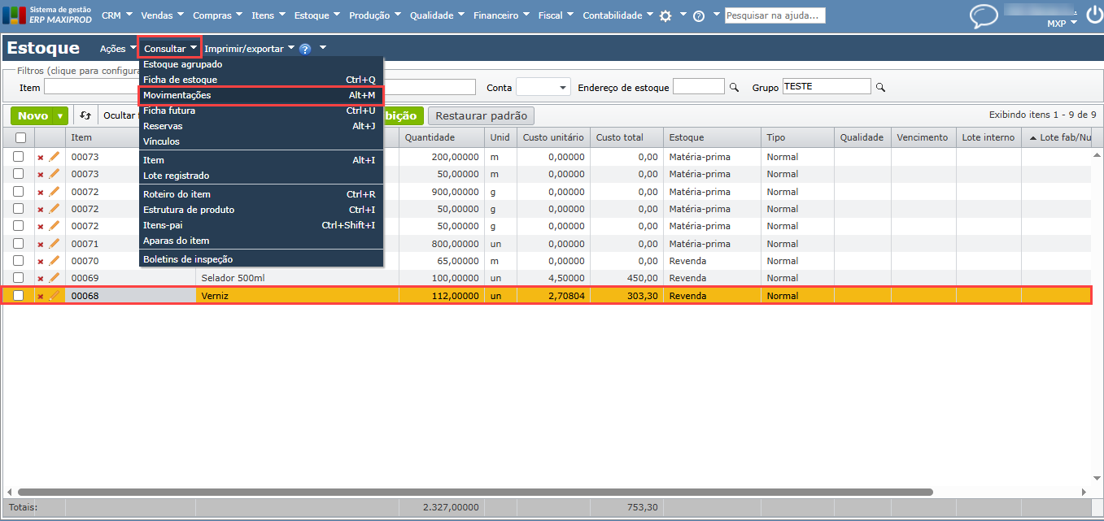Open the Conta dropdown filter
This screenshot has width=1104, height=521.
(x=543, y=87)
